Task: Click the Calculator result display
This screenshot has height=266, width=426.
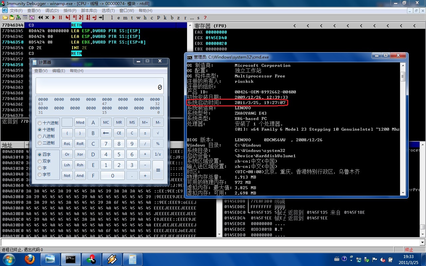Action: (100, 86)
